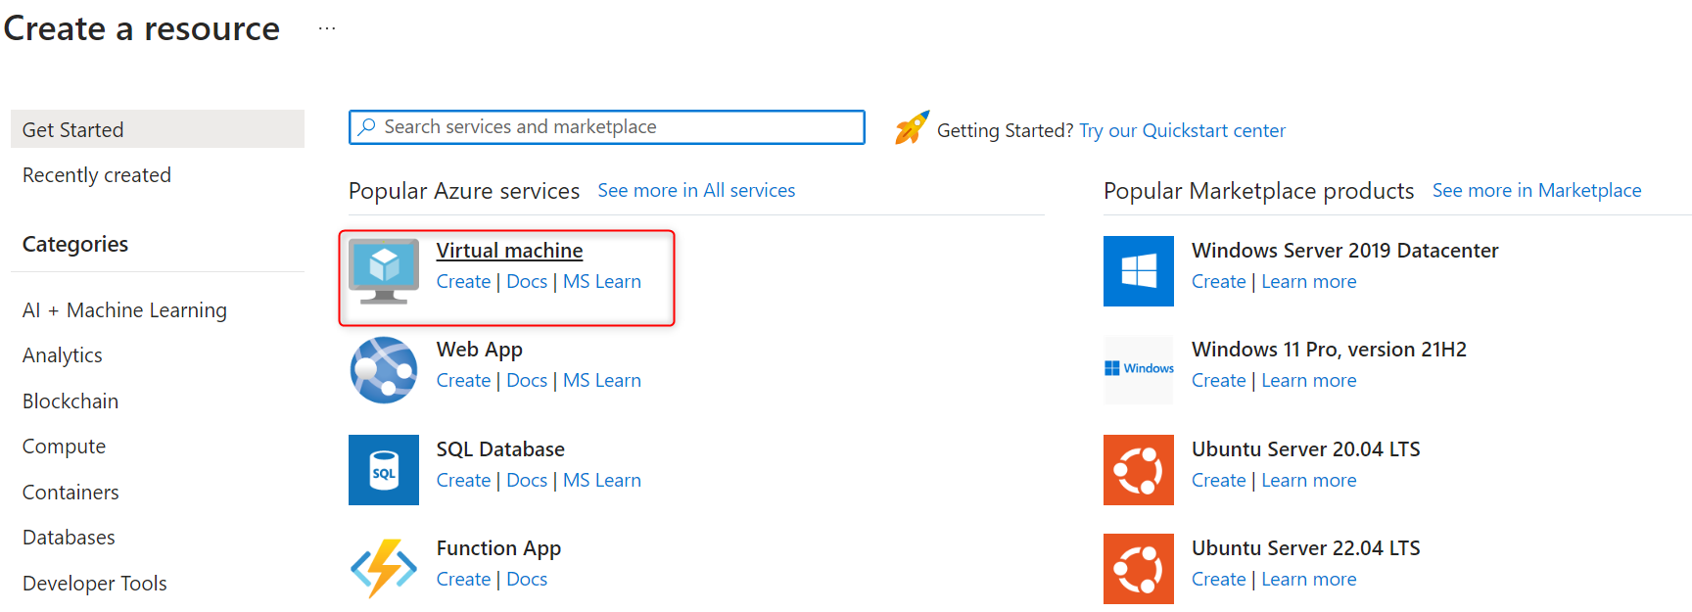Open the See more in Marketplace link
The height and width of the screenshot is (612, 1692).
point(1536,191)
